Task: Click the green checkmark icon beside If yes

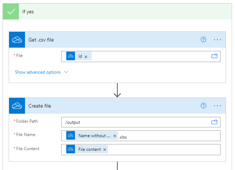Action: 12,12
